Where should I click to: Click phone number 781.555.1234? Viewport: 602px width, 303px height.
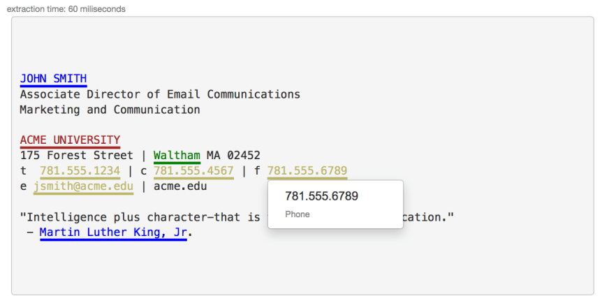80,170
